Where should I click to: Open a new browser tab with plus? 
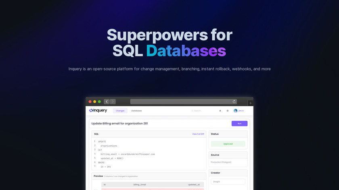coord(250,103)
